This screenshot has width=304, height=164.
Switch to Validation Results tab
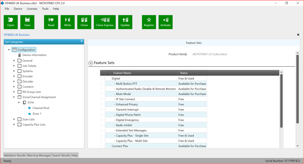pyautogui.click(x=15, y=155)
